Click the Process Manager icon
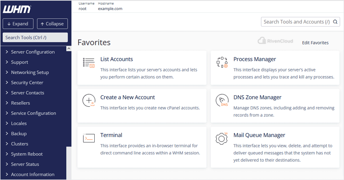The height and width of the screenshot is (180, 344). [222, 62]
